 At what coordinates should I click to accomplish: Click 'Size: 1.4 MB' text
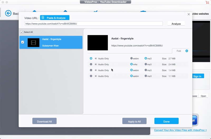tap(169, 70)
